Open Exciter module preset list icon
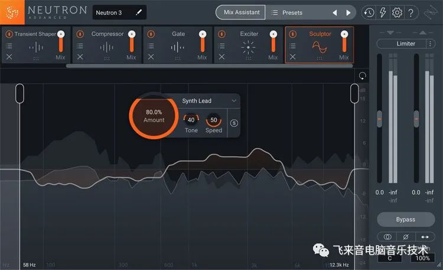Viewport: 443px width, 270px height. point(221,45)
